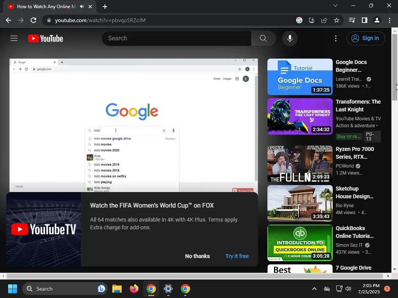Click YouTube TV promo image
This screenshot has height=298, width=398.
pos(44,229)
